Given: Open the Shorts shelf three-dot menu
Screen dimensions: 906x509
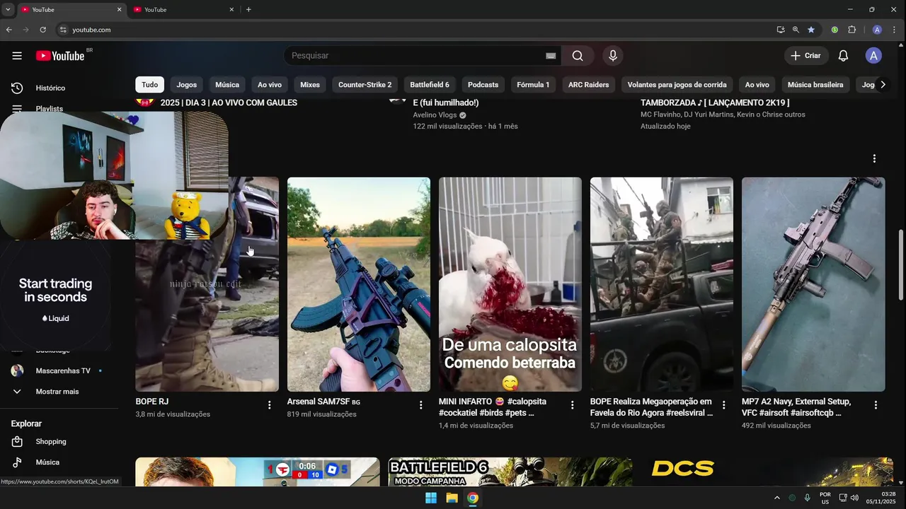Looking at the screenshot, I should coord(874,158).
